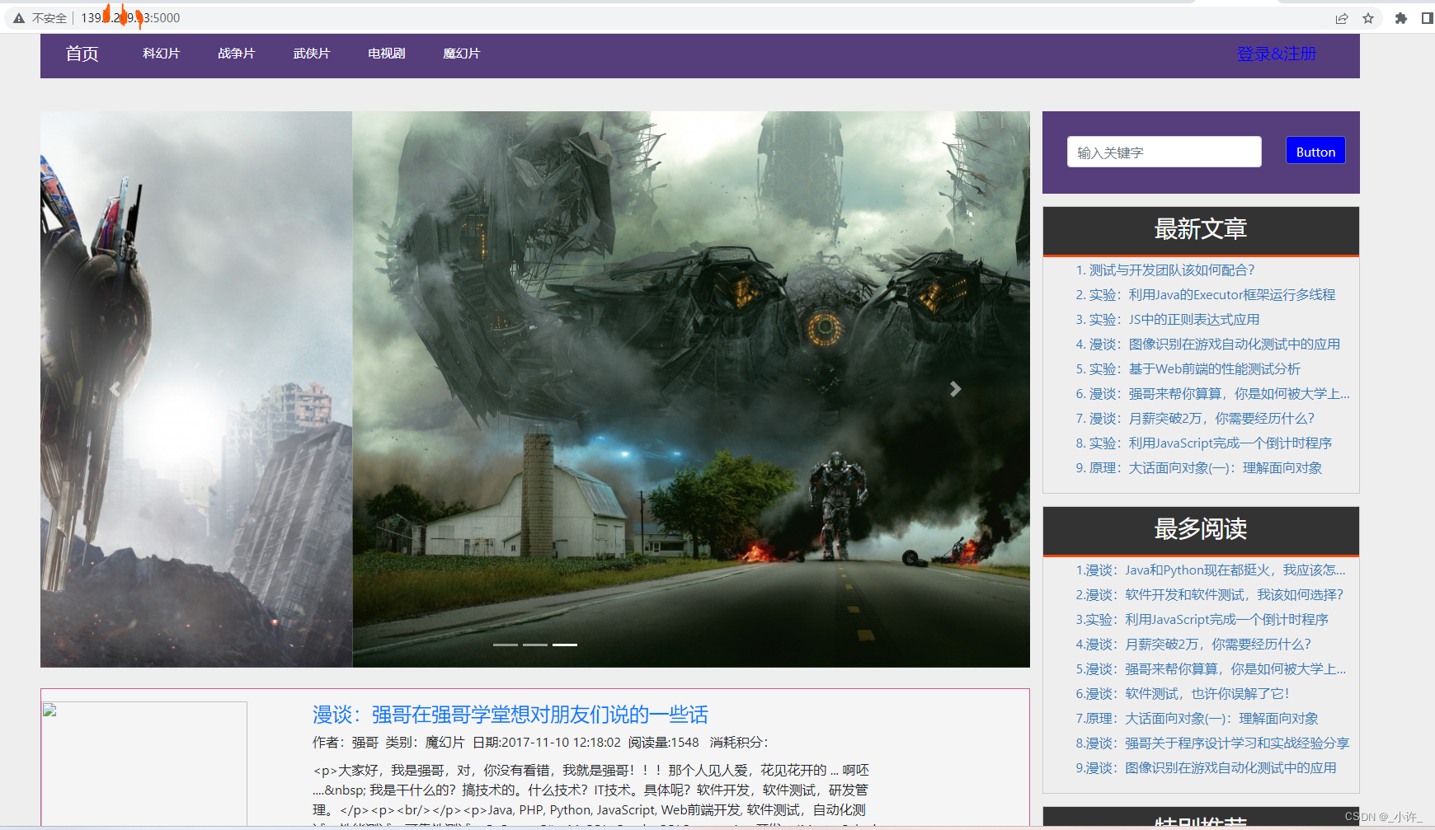1435x830 pixels.
Task: Click the not-secure warning icon
Action: click(x=19, y=18)
